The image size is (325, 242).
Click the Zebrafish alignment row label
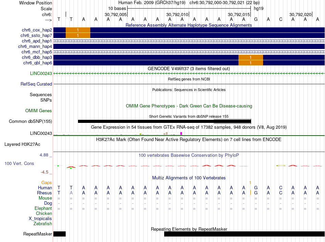[43, 224]
